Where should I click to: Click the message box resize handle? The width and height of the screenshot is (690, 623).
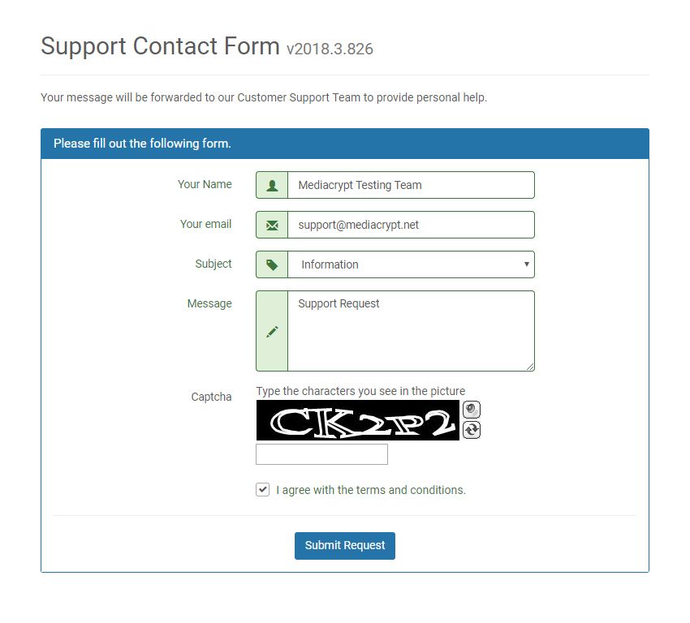(x=530, y=367)
